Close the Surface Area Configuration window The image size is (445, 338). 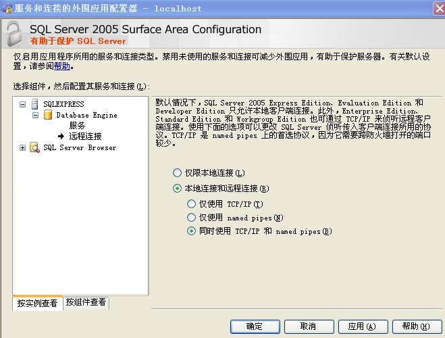coord(440,9)
